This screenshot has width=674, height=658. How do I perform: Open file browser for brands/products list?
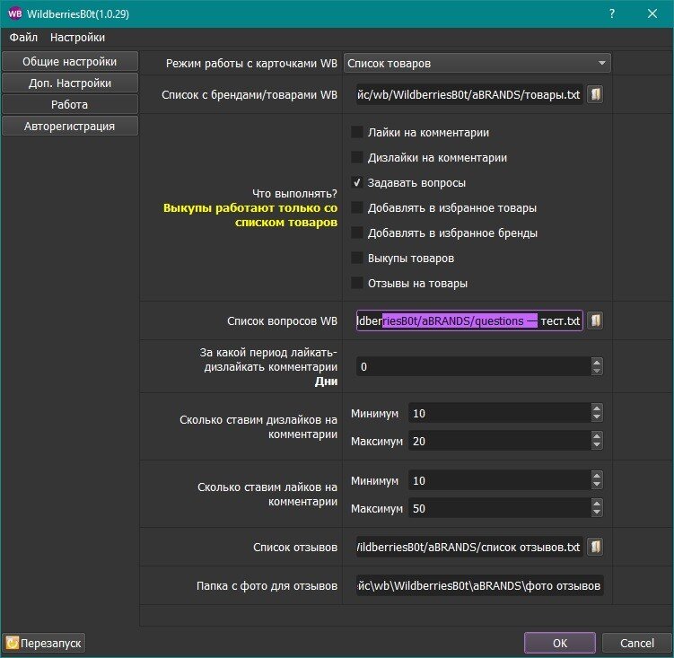pos(595,94)
